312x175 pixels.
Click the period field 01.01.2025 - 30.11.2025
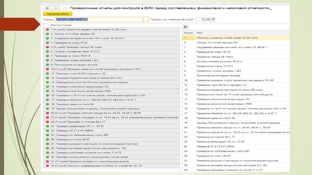click(x=99, y=20)
